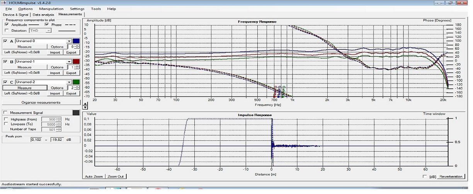This screenshot has width=473, height=194.
Task: Click the red color swatch for measurement B
Action: 77,61
